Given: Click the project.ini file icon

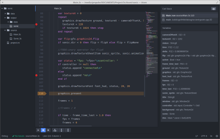Looking at the screenshot, I should 8,43.
